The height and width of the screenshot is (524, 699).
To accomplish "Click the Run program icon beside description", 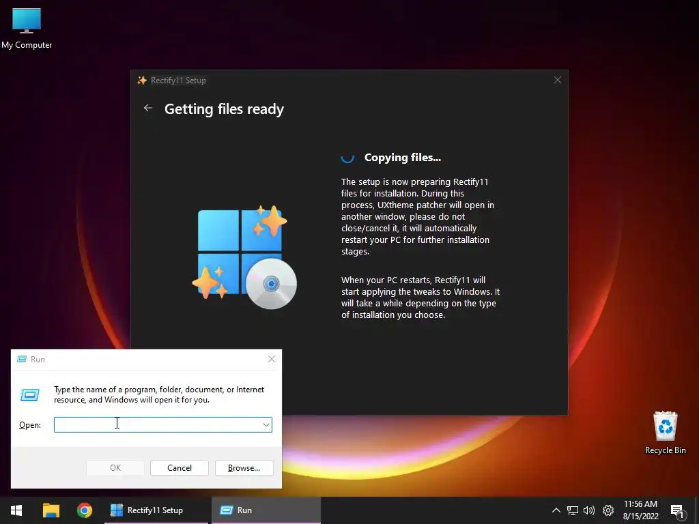I will (x=30, y=395).
